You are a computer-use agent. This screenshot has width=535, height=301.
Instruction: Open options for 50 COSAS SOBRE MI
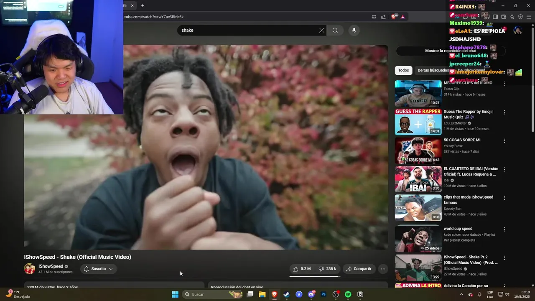coord(504,141)
